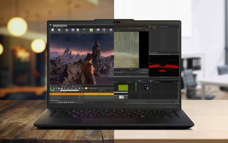Open the Sequencer wrench actions icon
This screenshot has height=143, width=228.
click(65, 88)
